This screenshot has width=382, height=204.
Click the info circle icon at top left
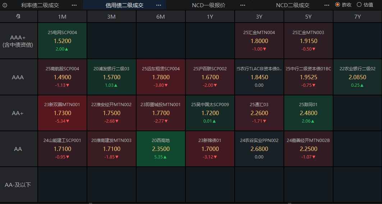[5, 5]
